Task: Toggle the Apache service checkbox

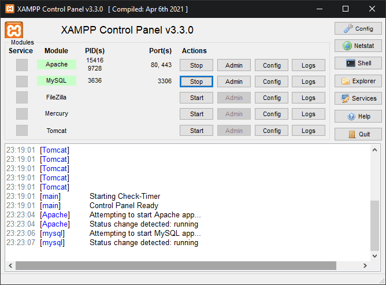Action: (x=22, y=65)
